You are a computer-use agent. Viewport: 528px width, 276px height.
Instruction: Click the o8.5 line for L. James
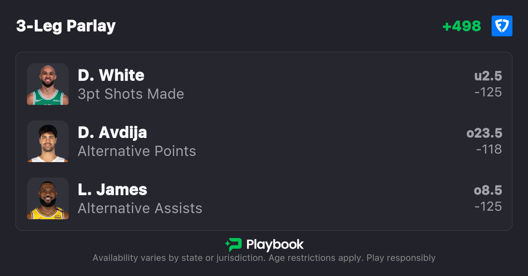[488, 190]
